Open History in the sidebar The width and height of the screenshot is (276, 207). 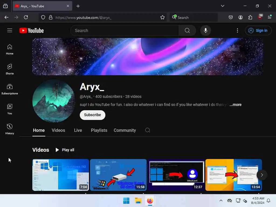[10, 129]
